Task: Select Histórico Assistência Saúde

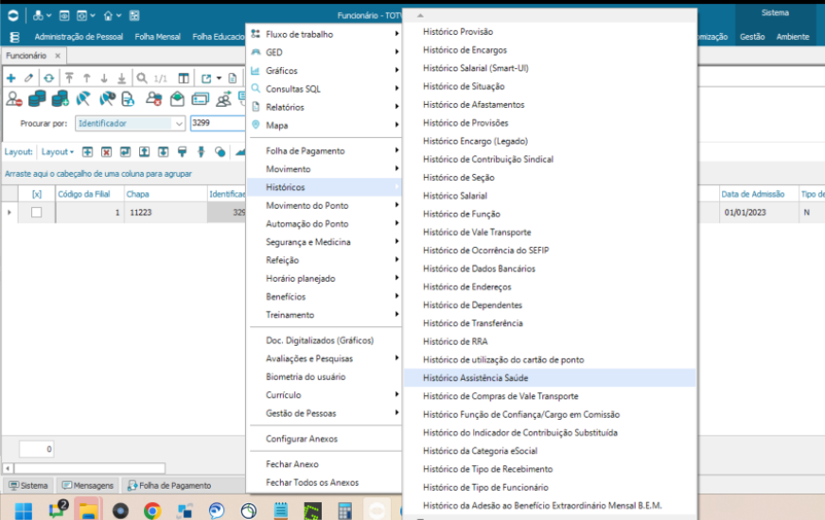Action: (550, 378)
